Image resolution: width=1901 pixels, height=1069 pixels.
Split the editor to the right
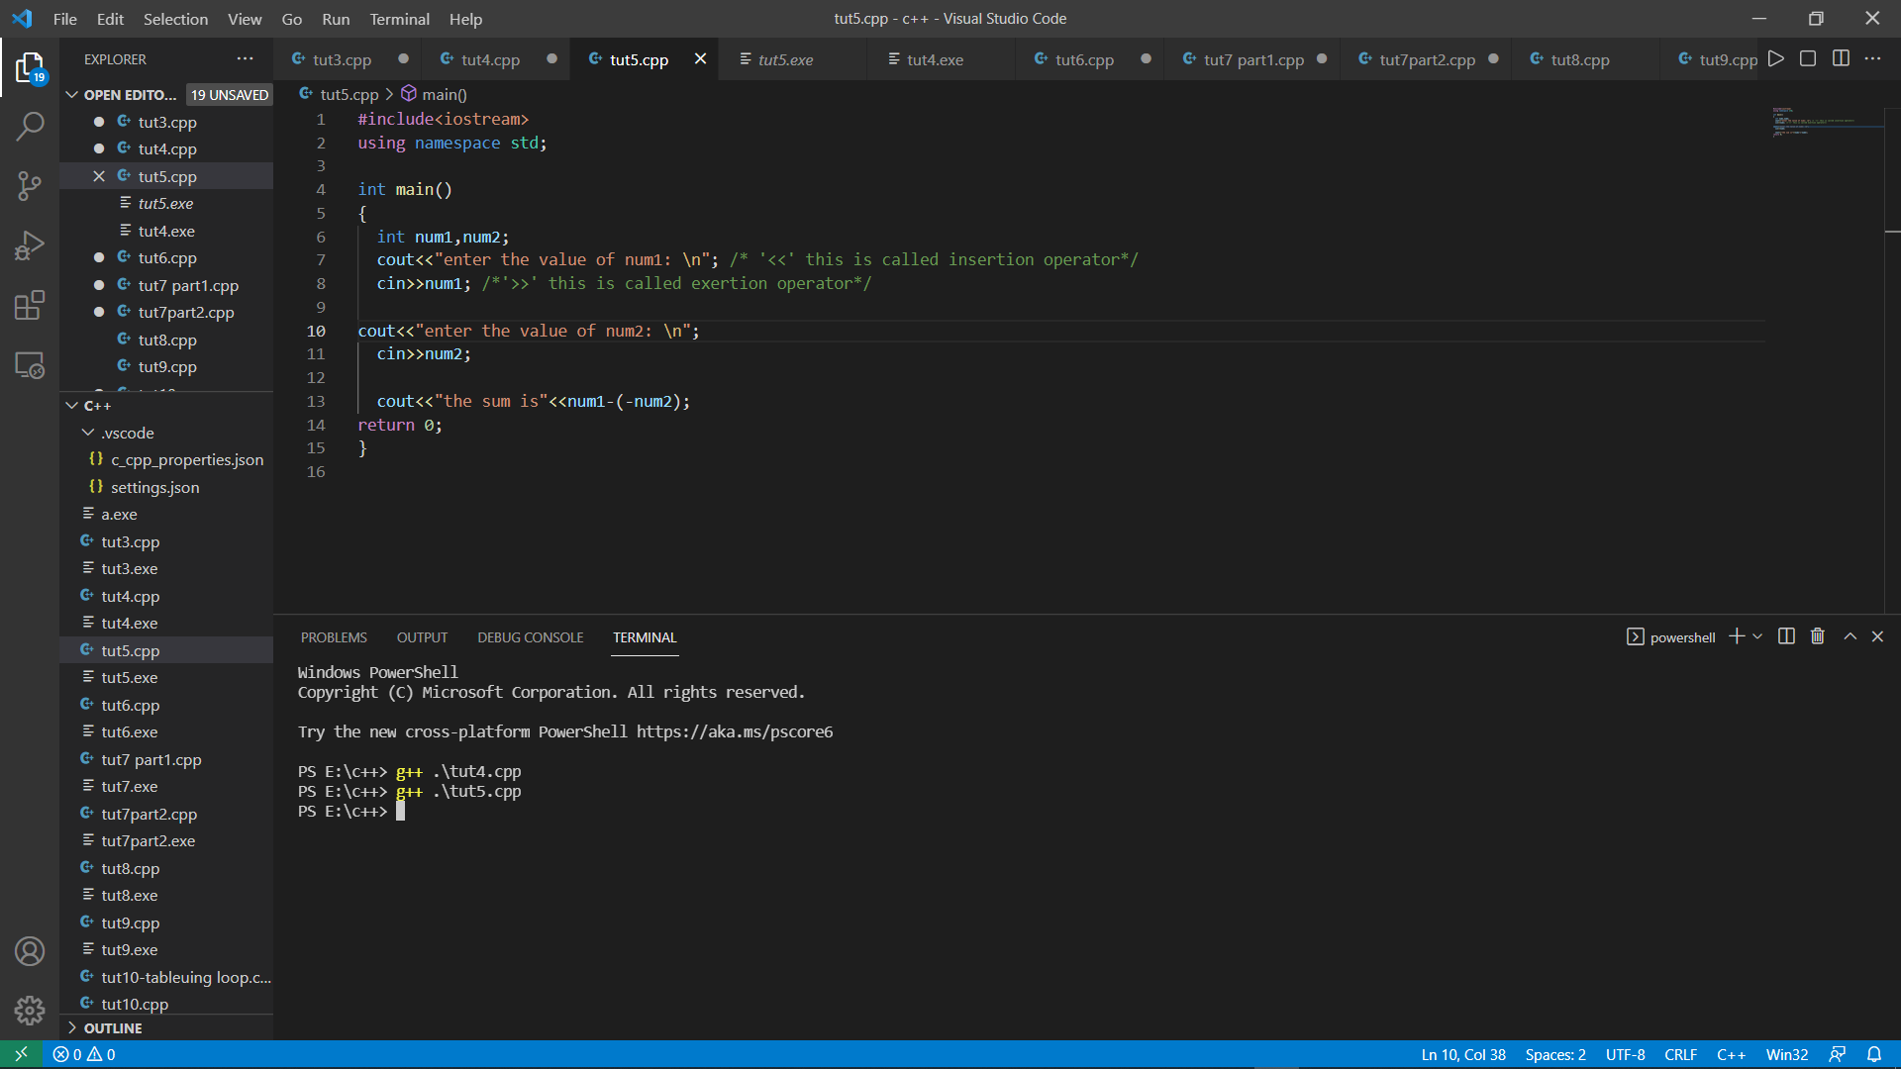coord(1841,59)
